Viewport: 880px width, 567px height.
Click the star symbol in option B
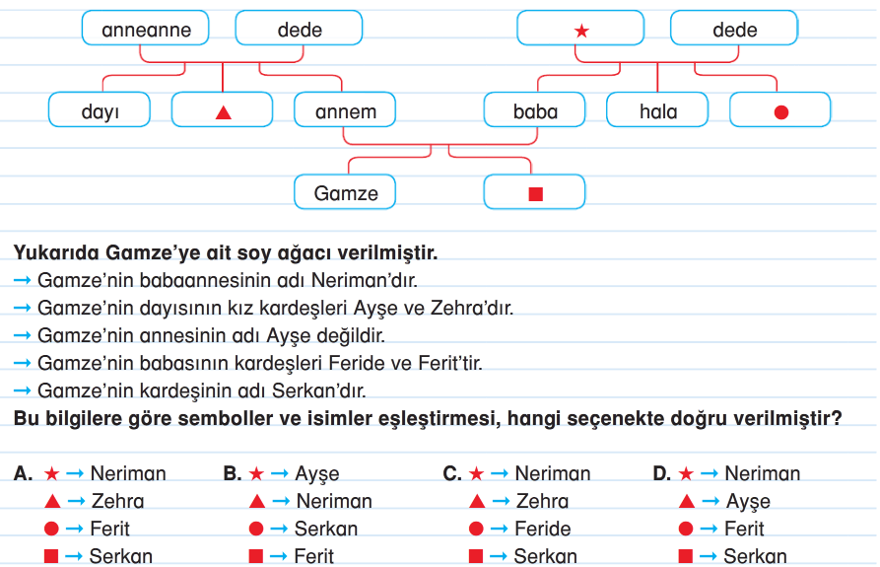tap(256, 474)
